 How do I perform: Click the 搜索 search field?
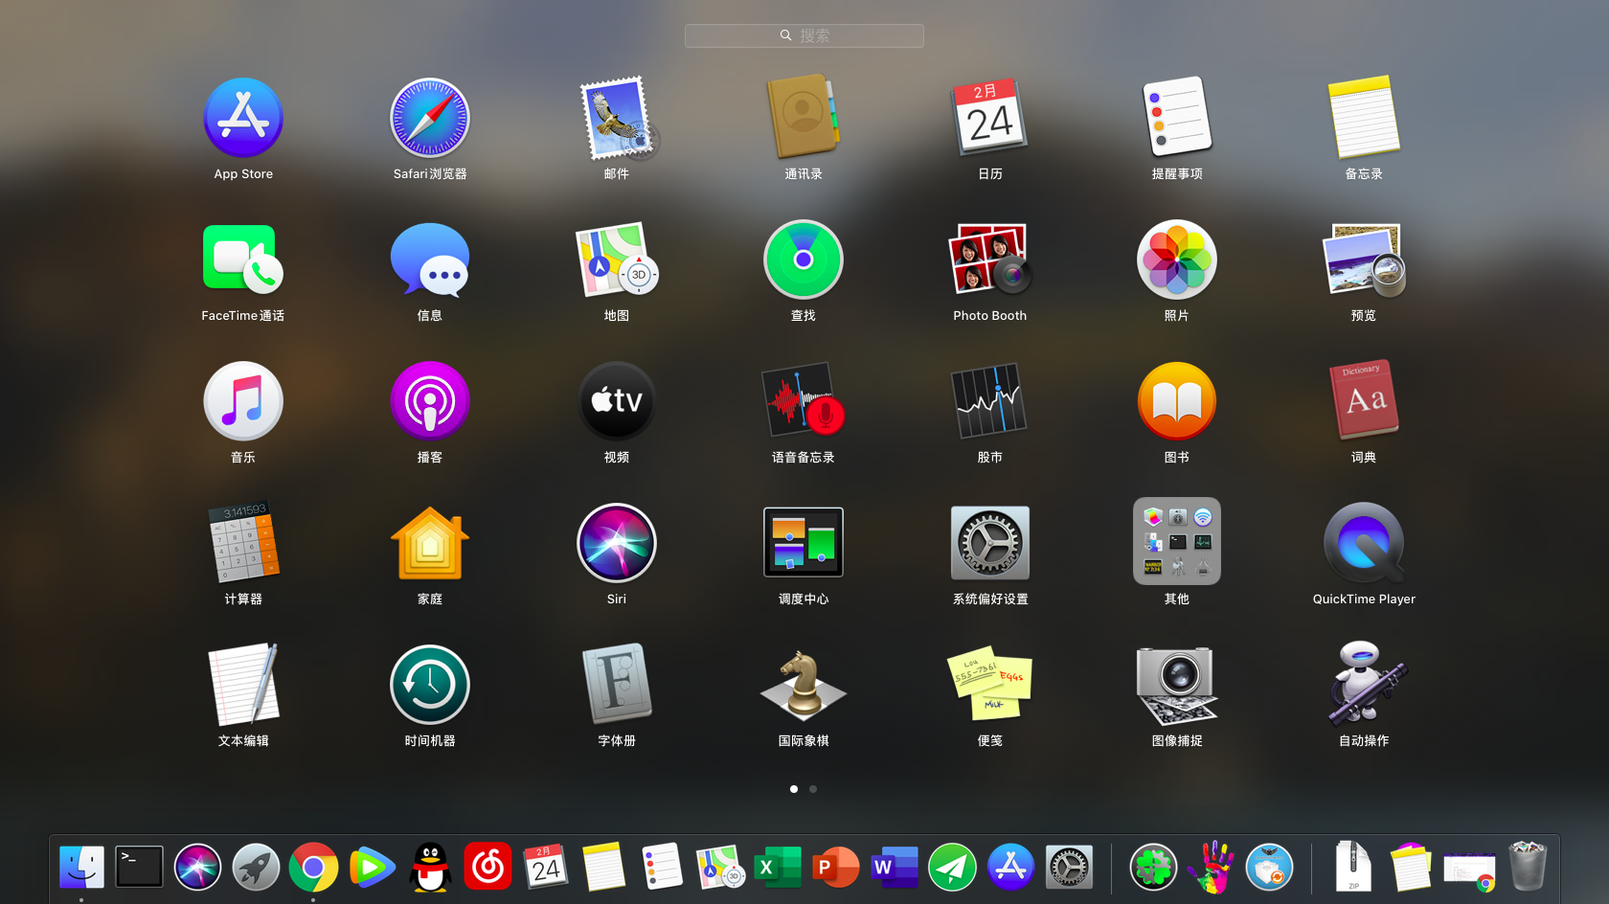click(x=804, y=35)
